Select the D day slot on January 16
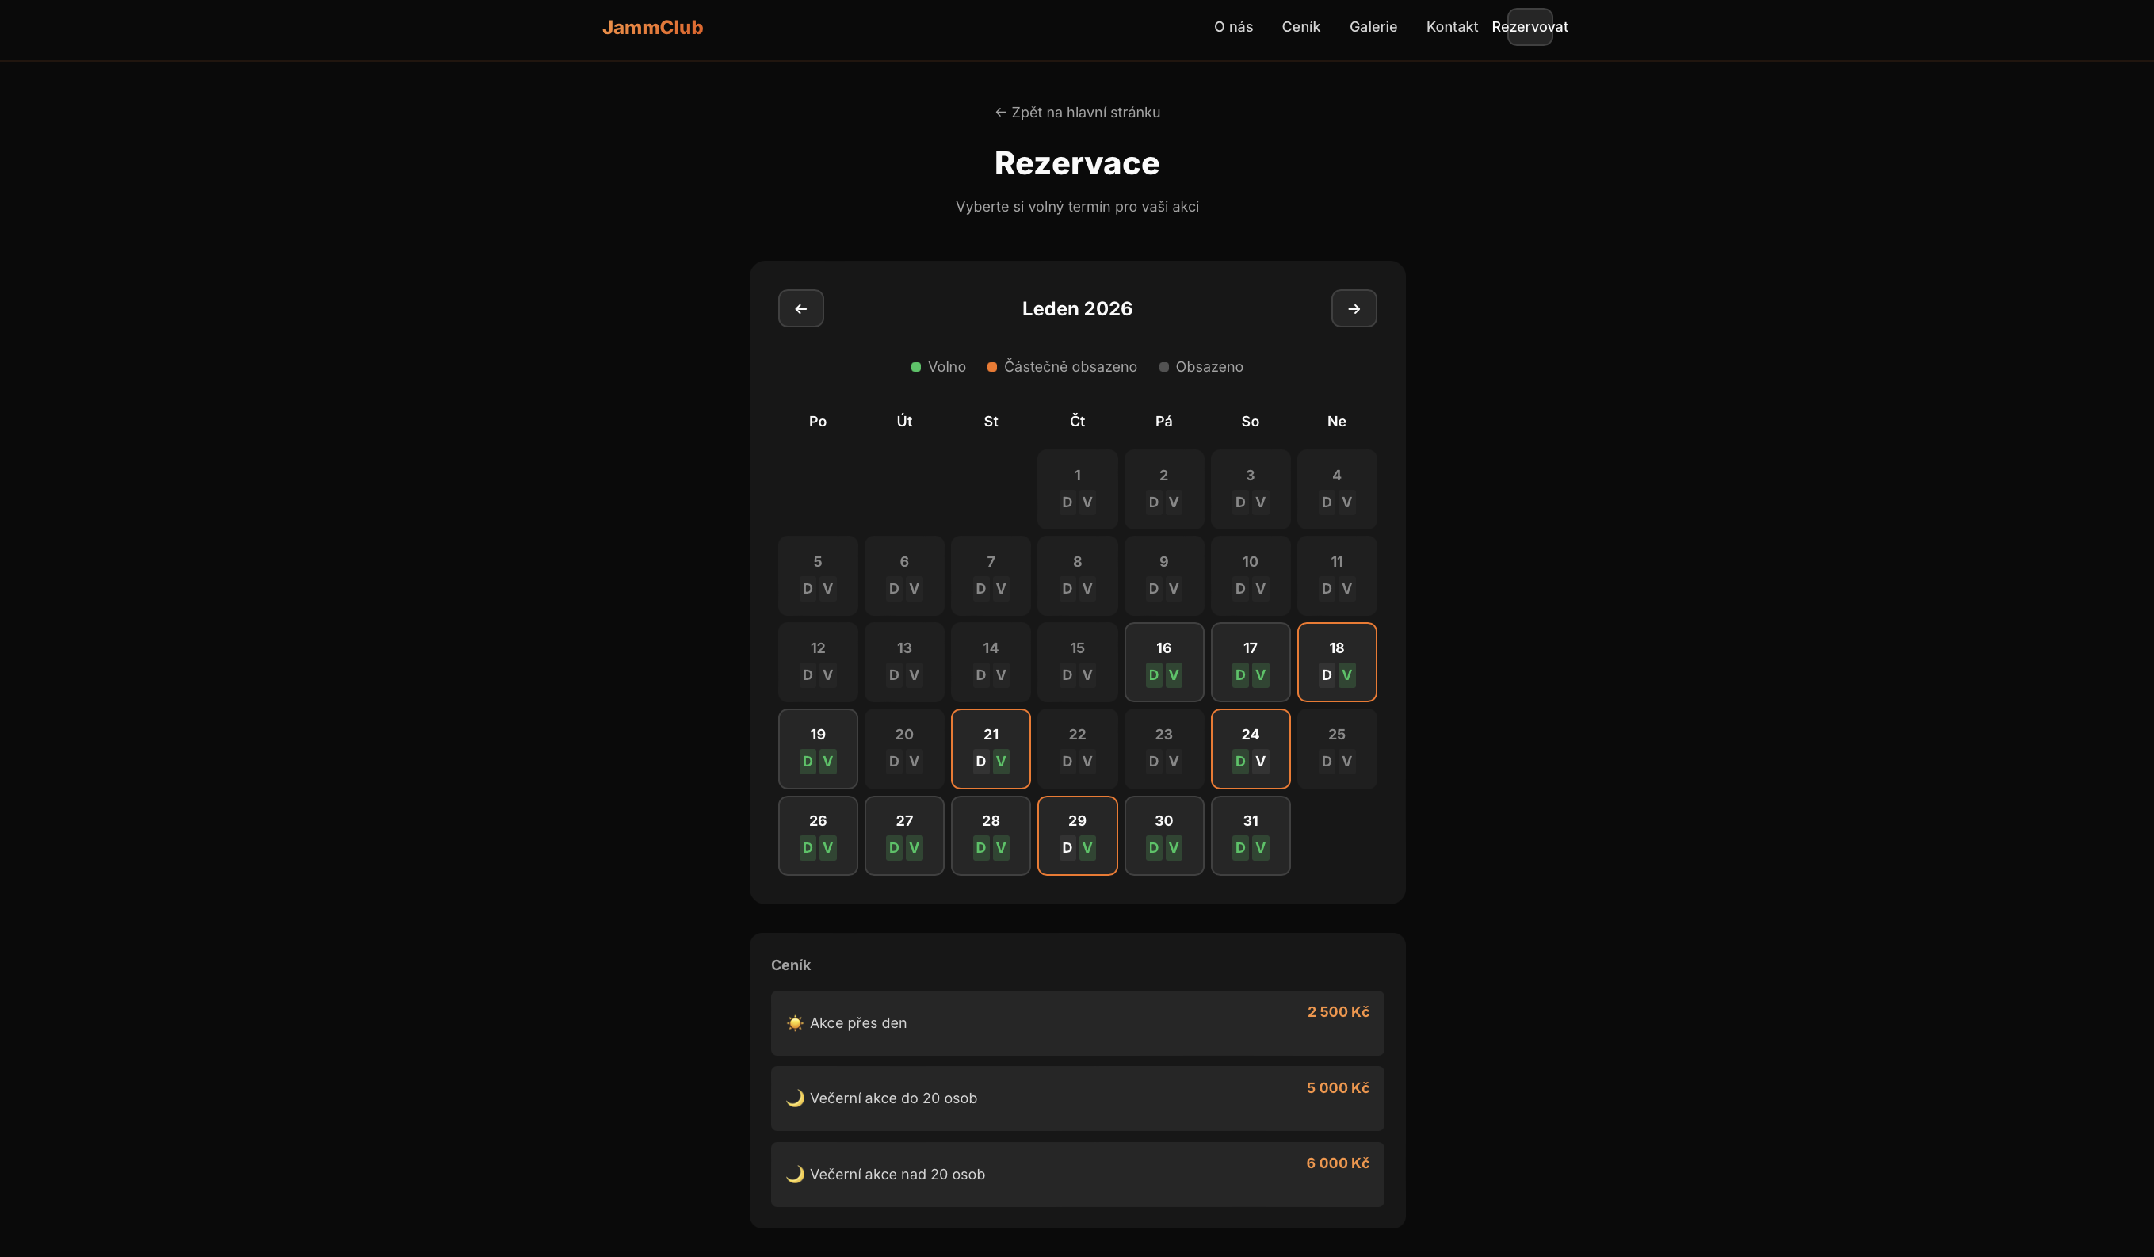 click(x=1153, y=674)
